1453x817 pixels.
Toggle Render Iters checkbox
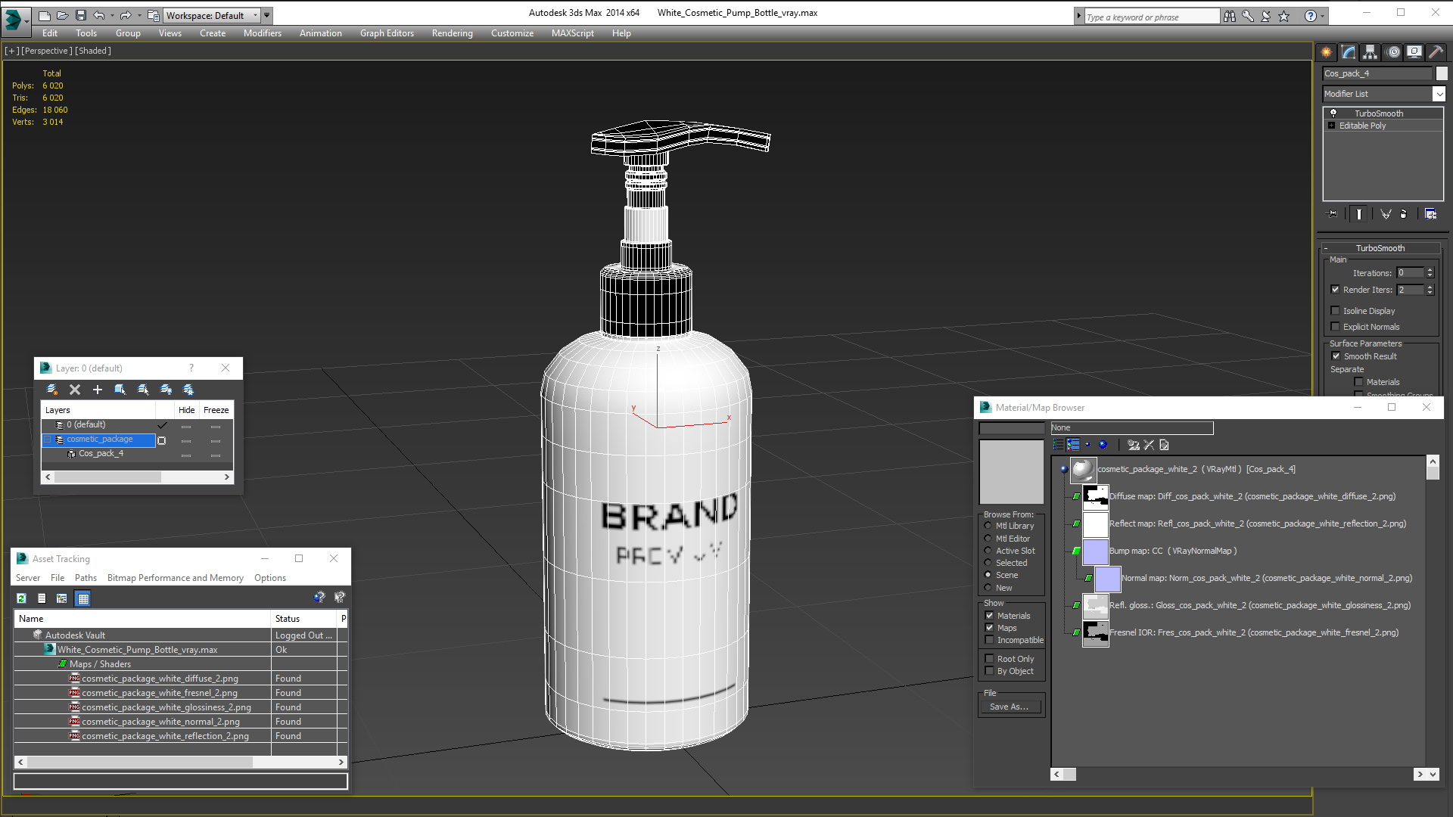click(x=1335, y=289)
